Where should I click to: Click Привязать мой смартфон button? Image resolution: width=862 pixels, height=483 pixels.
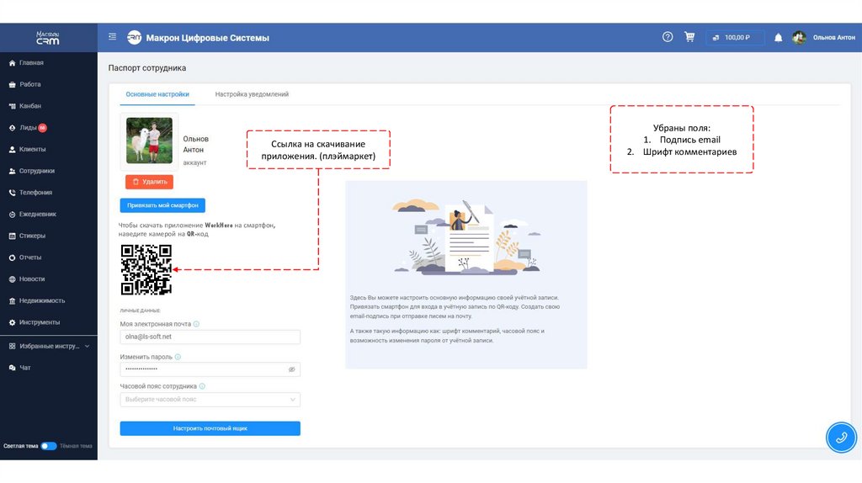pyautogui.click(x=162, y=205)
